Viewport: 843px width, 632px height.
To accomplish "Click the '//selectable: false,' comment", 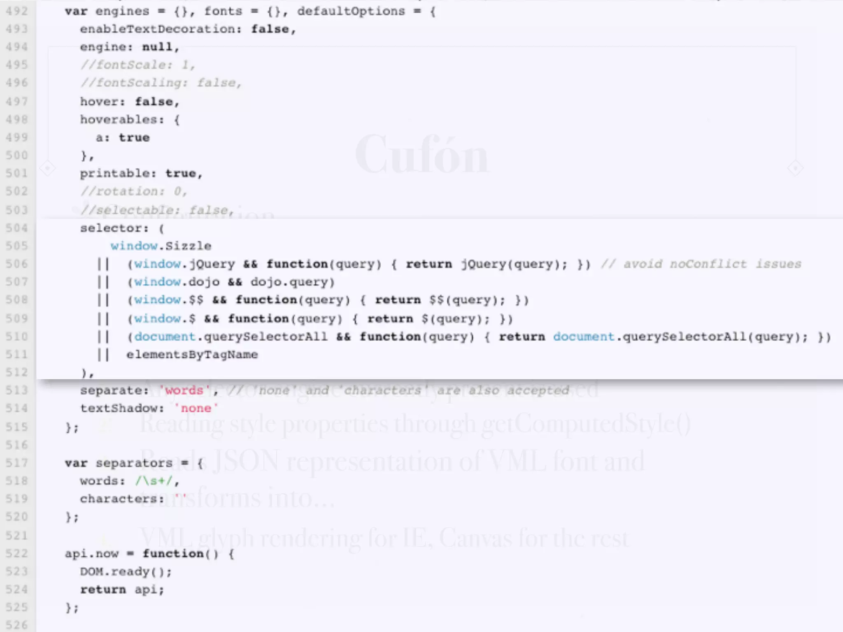I will tap(157, 210).
